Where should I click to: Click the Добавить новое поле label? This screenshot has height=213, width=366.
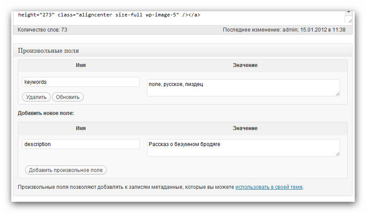pyautogui.click(x=46, y=113)
